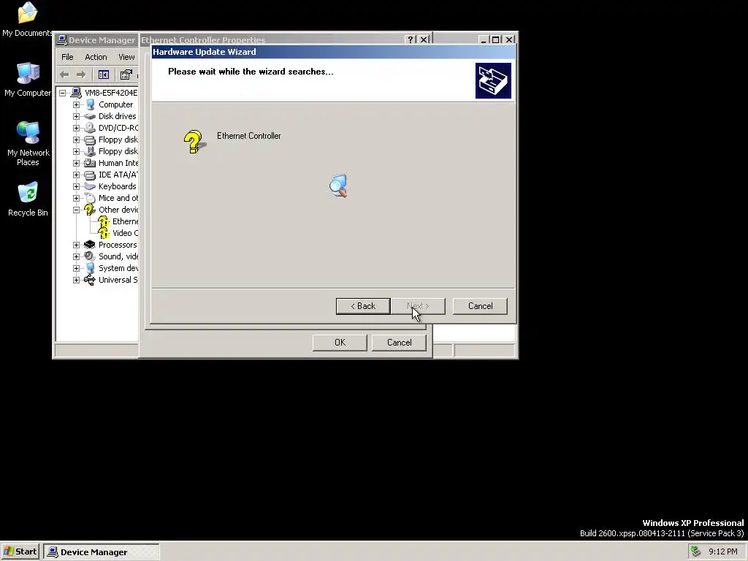Open the Action menu in Device Manager
Image resolution: width=748 pixels, height=561 pixels.
96,57
